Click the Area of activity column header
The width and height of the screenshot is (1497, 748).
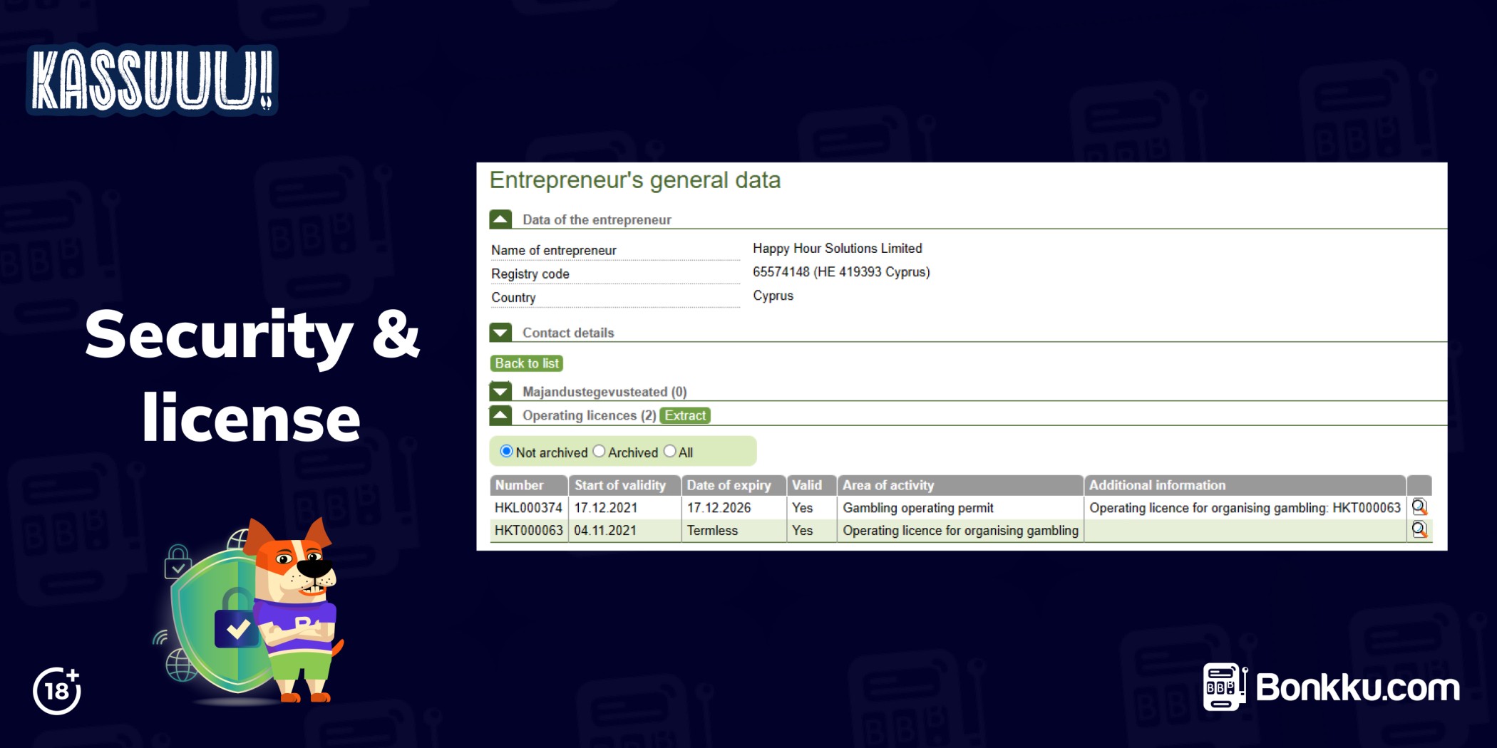(x=888, y=485)
